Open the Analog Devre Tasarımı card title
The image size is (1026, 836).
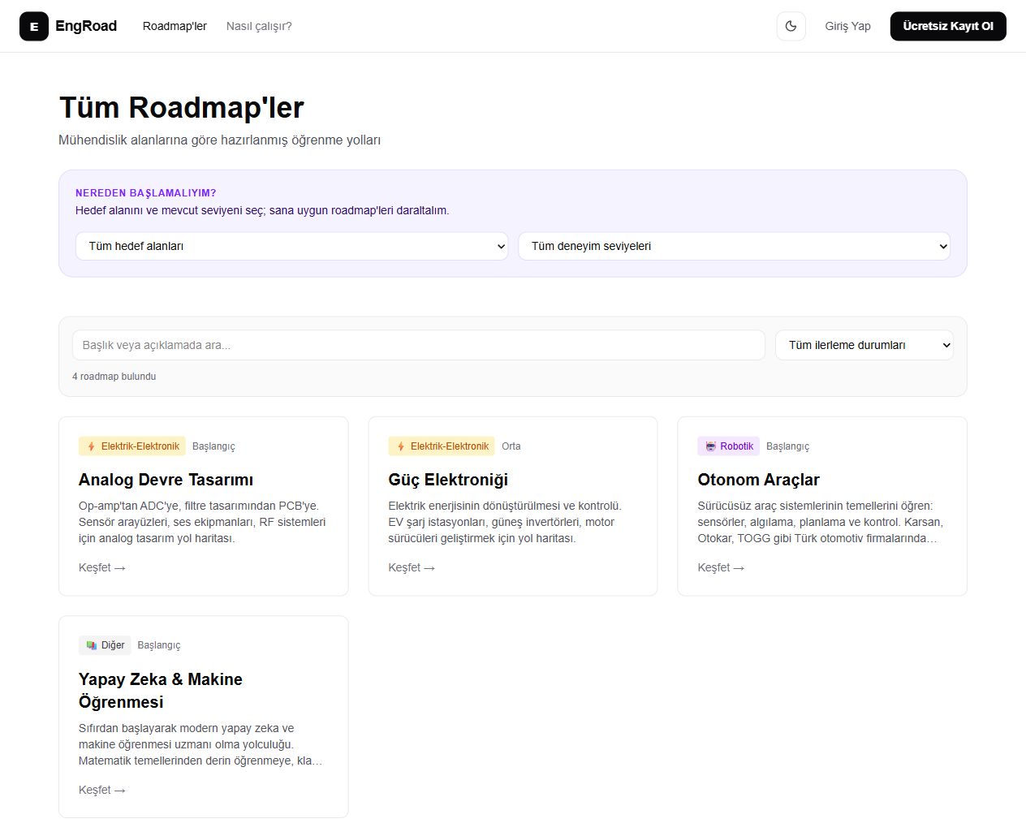[x=166, y=480]
